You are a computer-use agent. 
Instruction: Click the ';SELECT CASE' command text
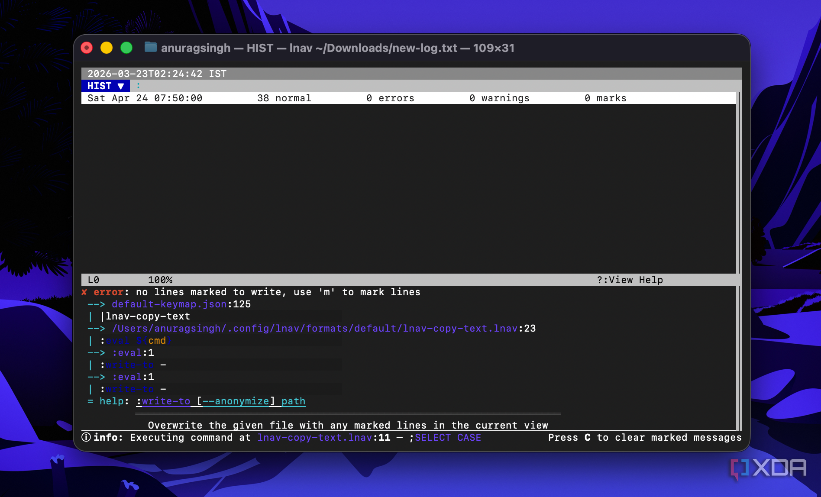coord(445,438)
